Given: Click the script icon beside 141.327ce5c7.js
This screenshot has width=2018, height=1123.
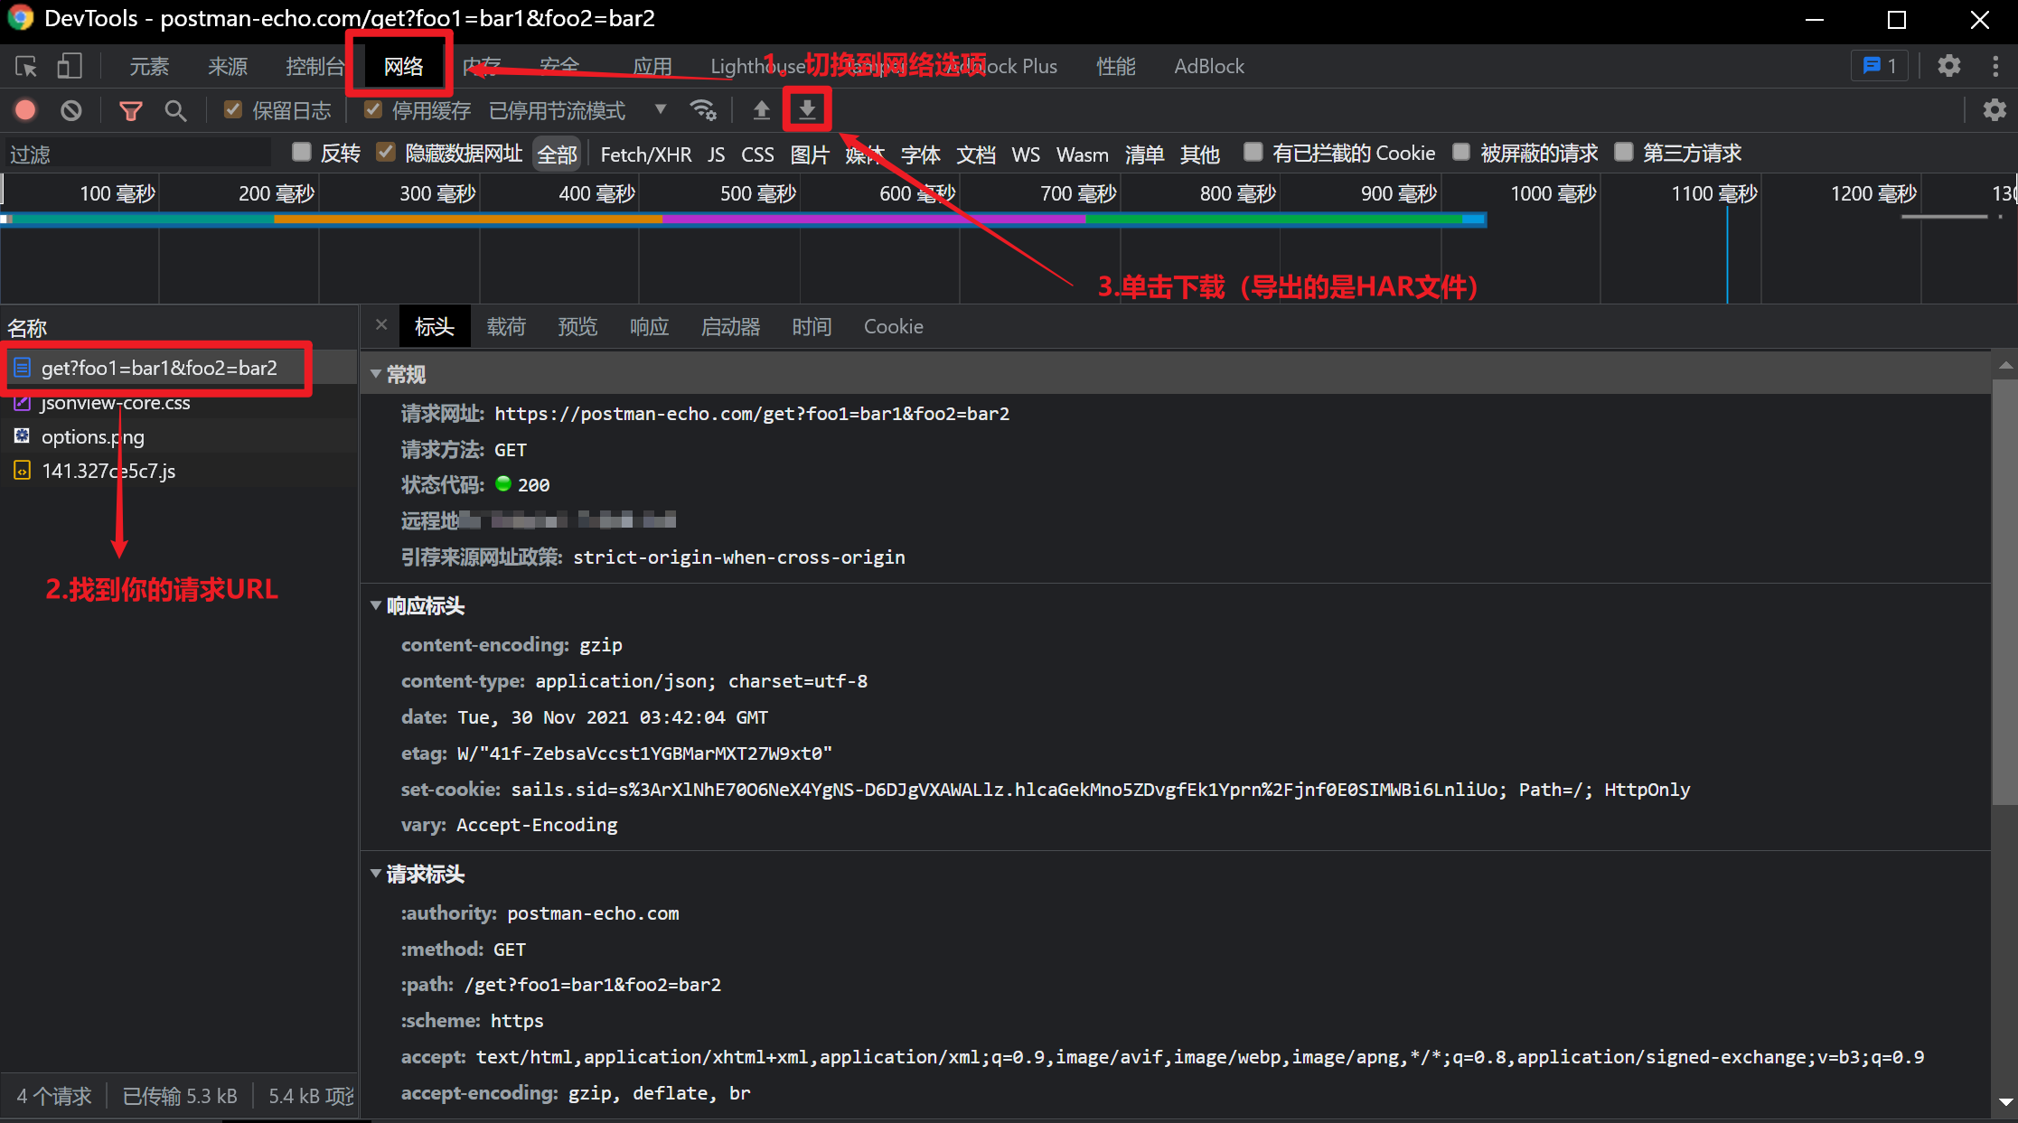Looking at the screenshot, I should click(23, 471).
